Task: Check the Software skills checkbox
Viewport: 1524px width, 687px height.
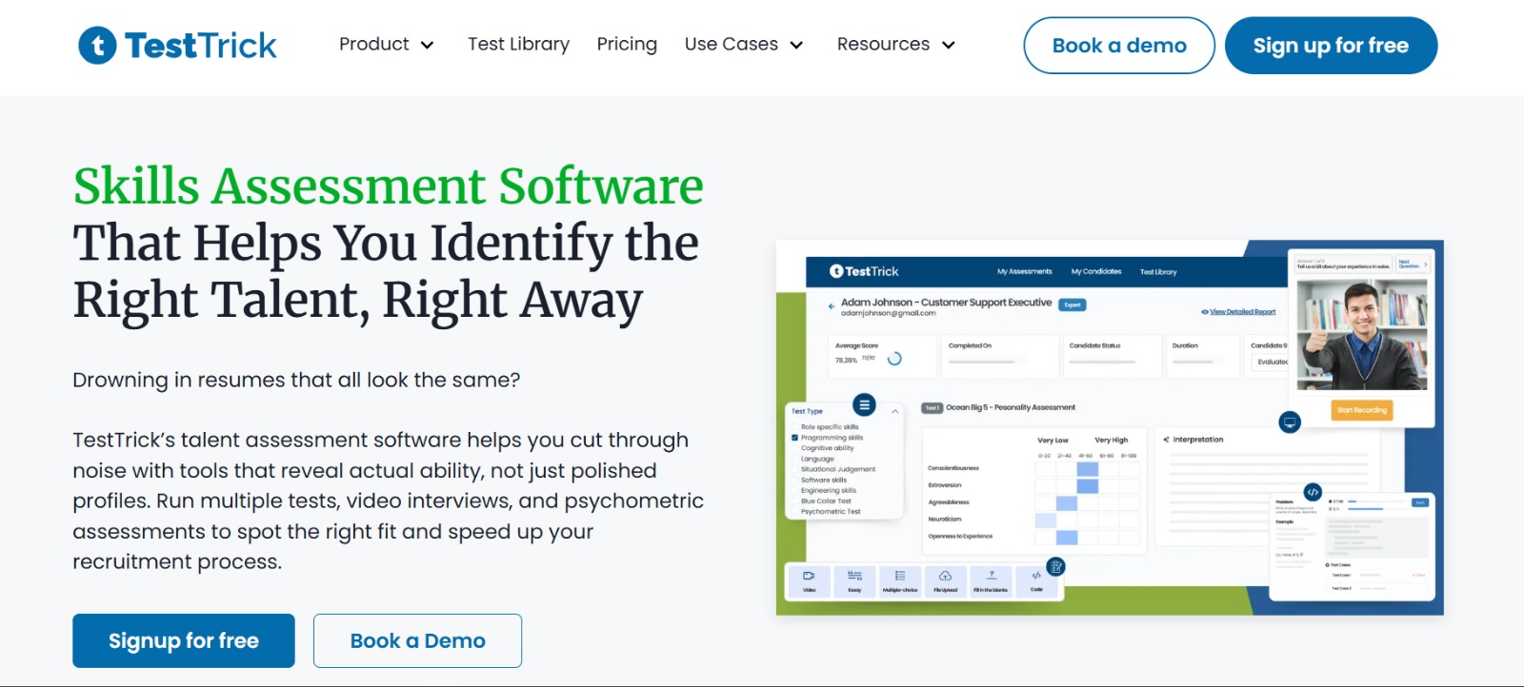Action: pyautogui.click(x=794, y=480)
